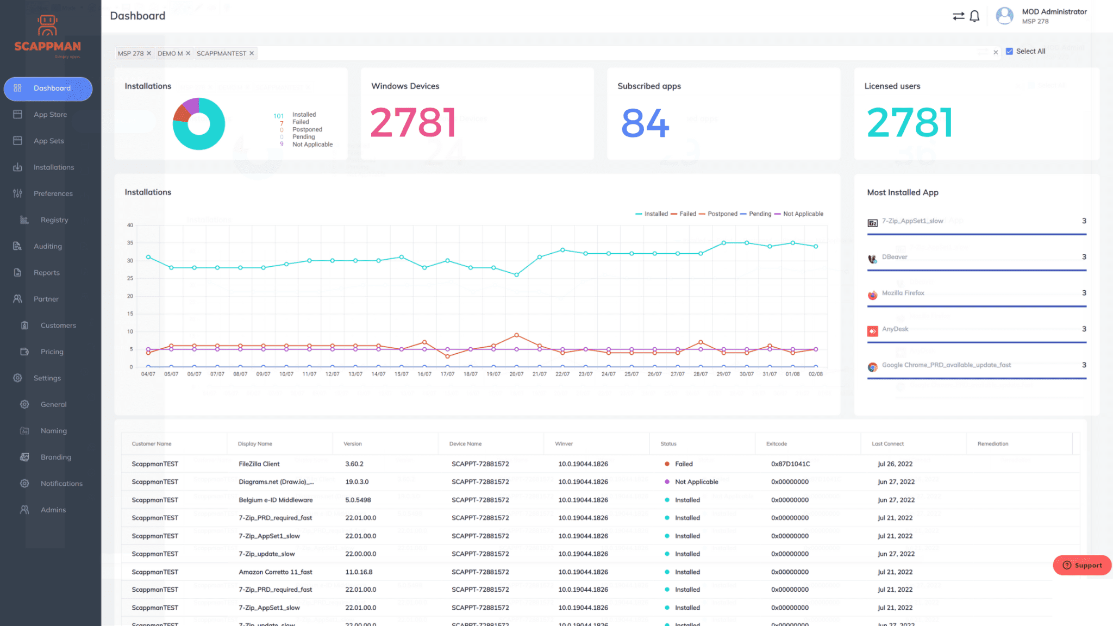
Task: Open the Reports section
Action: (46, 272)
